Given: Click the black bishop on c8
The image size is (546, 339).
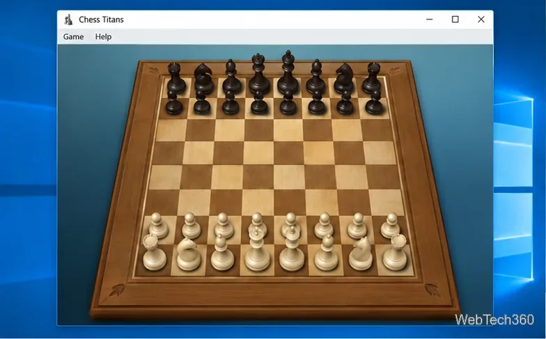Looking at the screenshot, I should point(231,76).
